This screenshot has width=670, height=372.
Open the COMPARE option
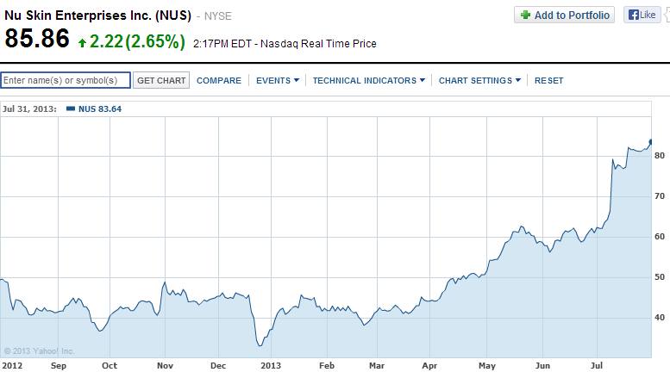pos(219,81)
